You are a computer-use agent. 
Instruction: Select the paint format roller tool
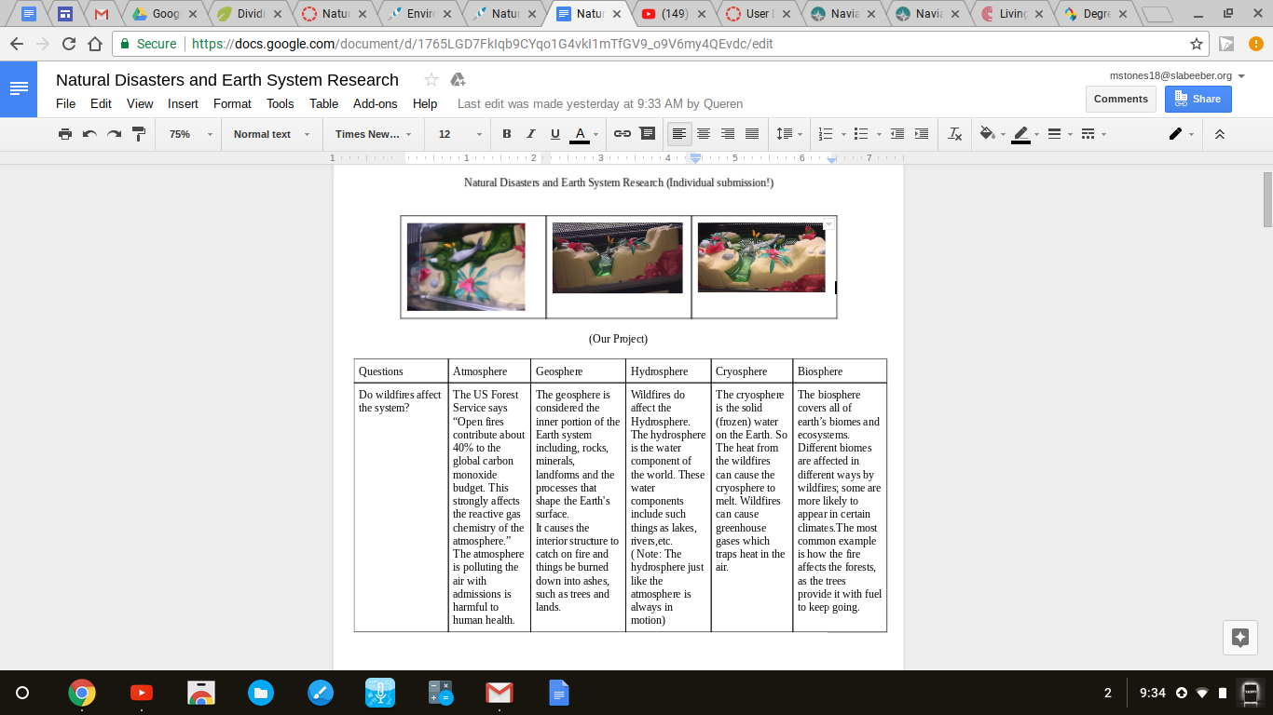point(139,134)
